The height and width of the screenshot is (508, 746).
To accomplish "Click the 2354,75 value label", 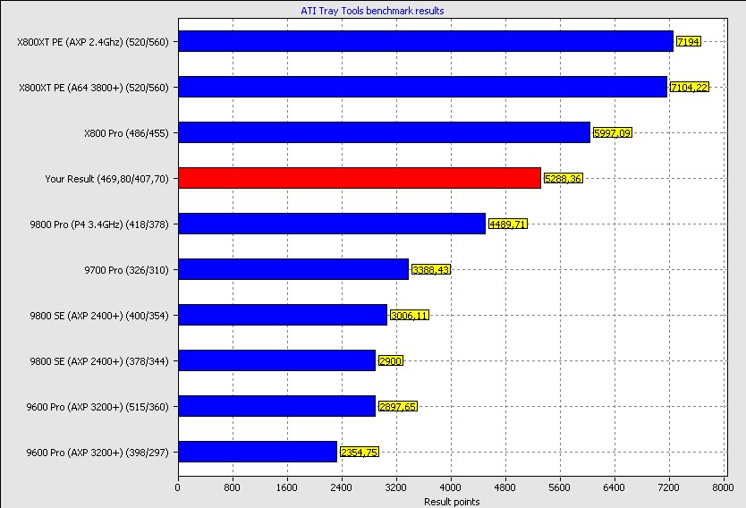I will (x=360, y=453).
